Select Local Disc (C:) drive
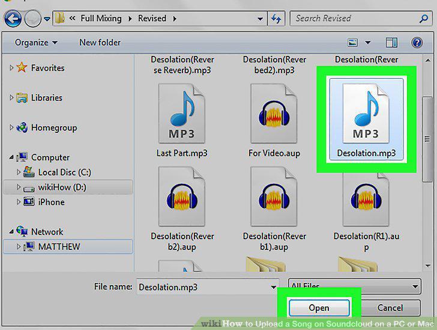Viewport: 437px width, 330px height. (64, 173)
